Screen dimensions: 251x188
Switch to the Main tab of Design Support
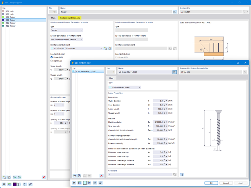click(53, 18)
